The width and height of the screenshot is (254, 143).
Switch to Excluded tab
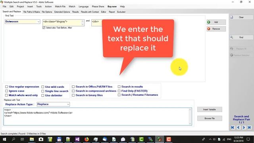(x=121, y=12)
